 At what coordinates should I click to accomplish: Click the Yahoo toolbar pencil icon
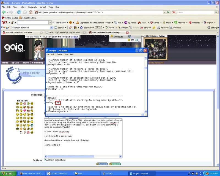coord(12,23)
